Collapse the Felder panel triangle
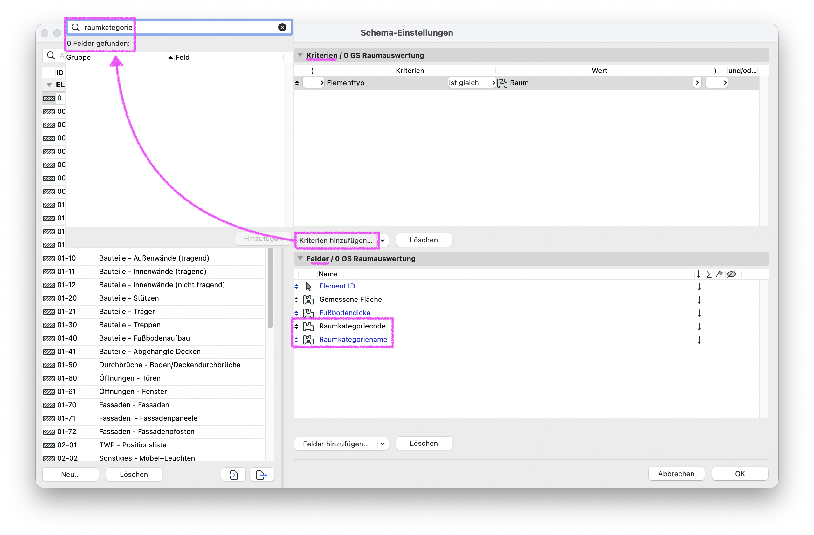The width and height of the screenshot is (814, 535). [x=300, y=258]
